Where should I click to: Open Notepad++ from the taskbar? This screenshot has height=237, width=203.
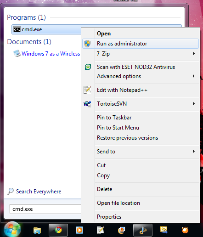tap(101, 230)
